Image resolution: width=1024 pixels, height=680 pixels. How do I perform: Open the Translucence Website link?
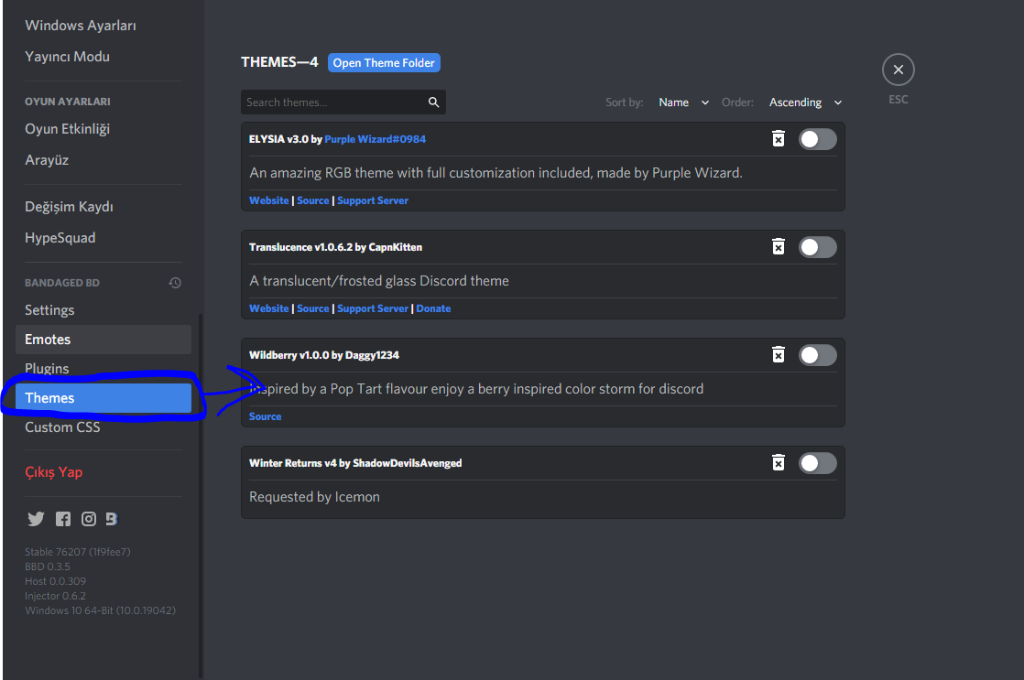click(x=268, y=308)
